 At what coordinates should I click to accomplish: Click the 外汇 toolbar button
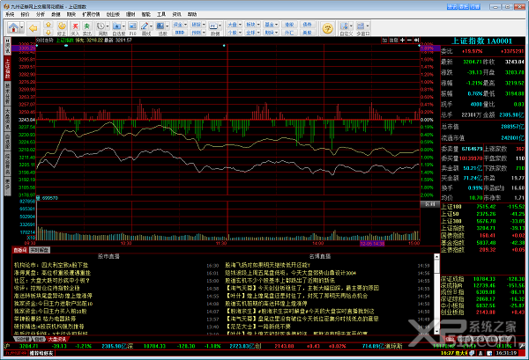289,33
